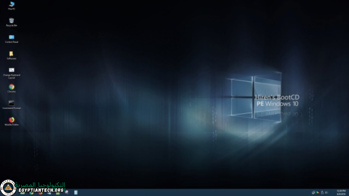
Task: Click the safely remove hardware tray icon
Action: [x=322, y=192]
